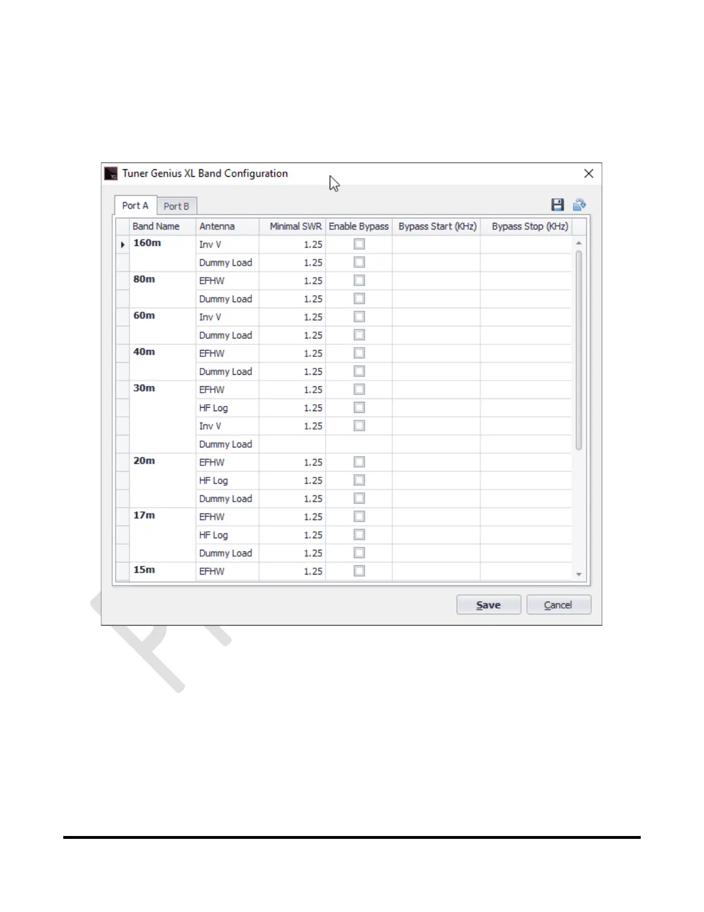The width and height of the screenshot is (704, 912).
Task: Turn on bypass for 20m EFHW
Action: (x=359, y=462)
